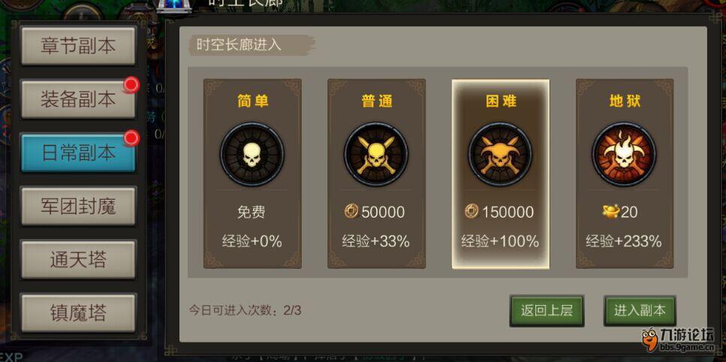Click the red notification dot on 装备副本
The height and width of the screenshot is (362, 726).
[x=131, y=85]
